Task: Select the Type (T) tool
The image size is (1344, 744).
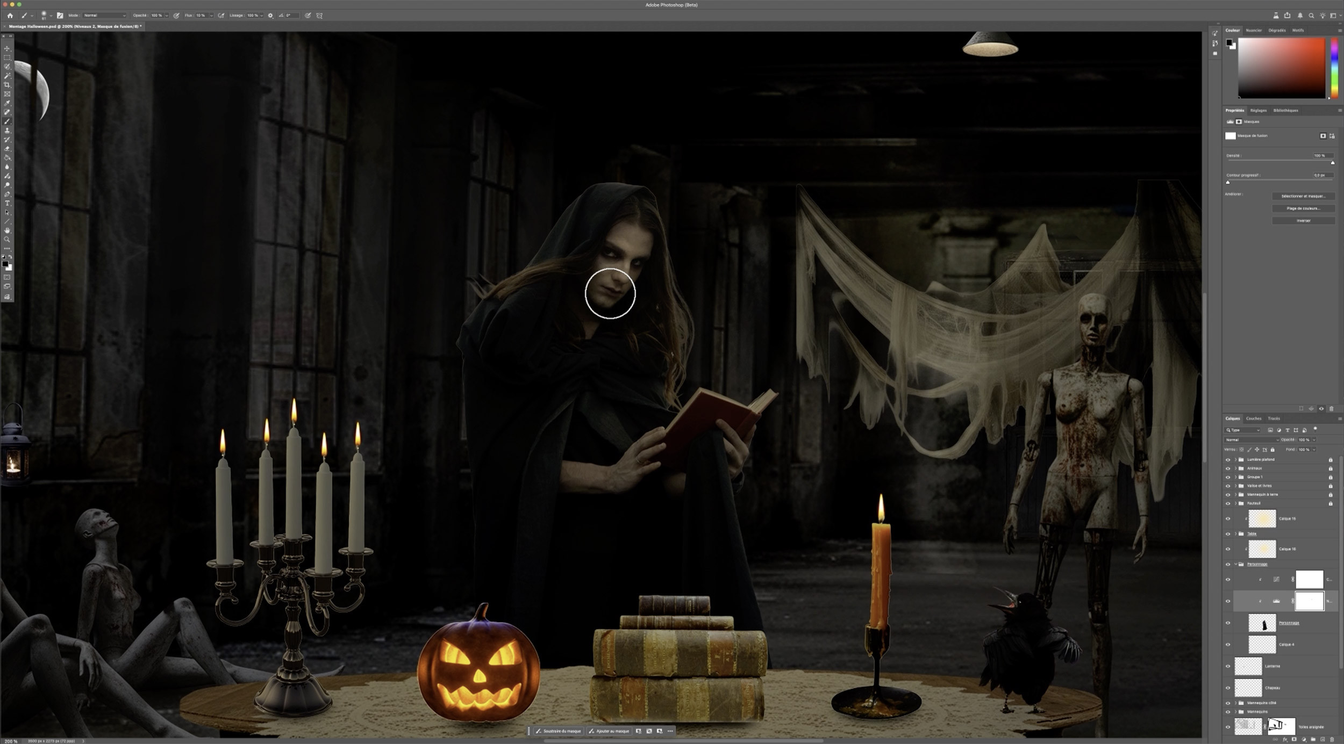Action: [x=7, y=203]
